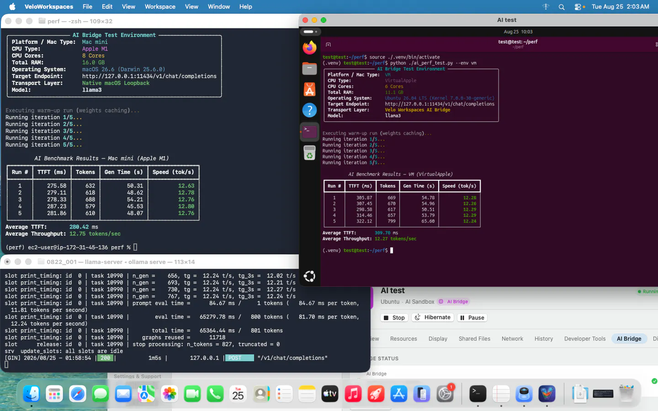Screen dimensions: 658x411
Task: Pause the AI test virtual machine
Action: click(x=472, y=318)
